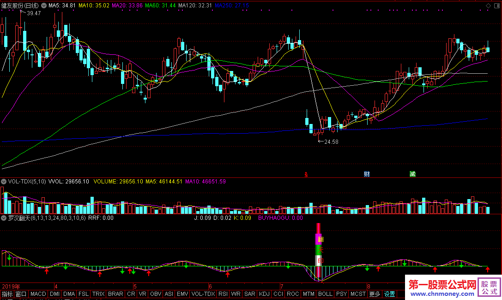The image size is (502, 300).
Task: Open the 减 shareholder reduction marker
Action: (413, 174)
